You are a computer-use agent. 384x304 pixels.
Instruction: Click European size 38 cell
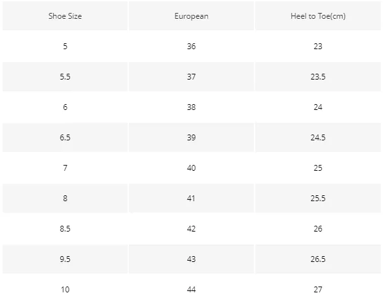(x=191, y=107)
